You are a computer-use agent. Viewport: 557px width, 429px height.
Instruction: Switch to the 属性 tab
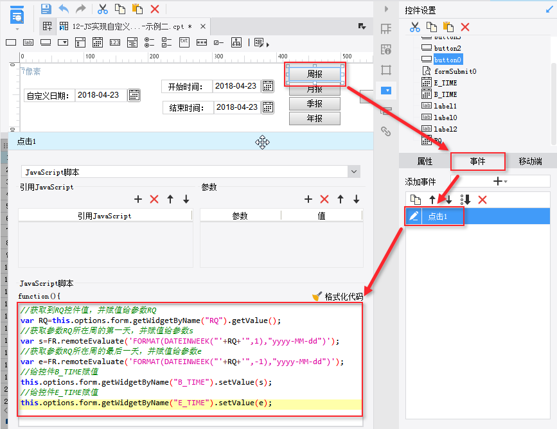click(425, 161)
